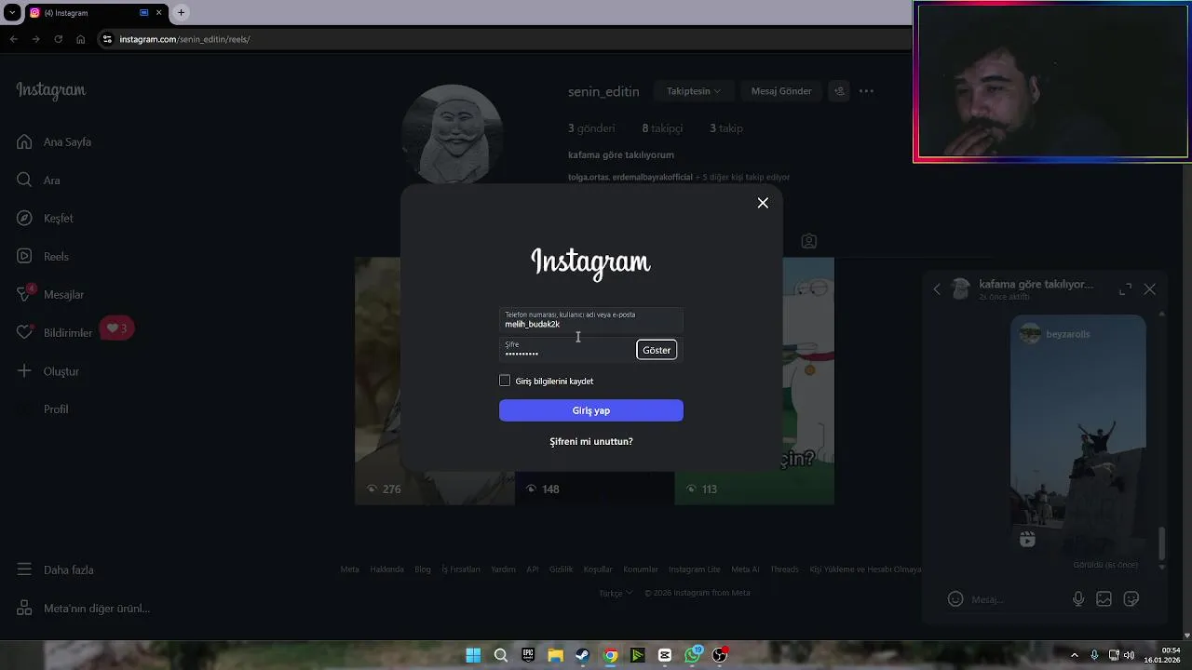Open the Threads footer link
Screen dimensions: 1192x670
pos(784,569)
